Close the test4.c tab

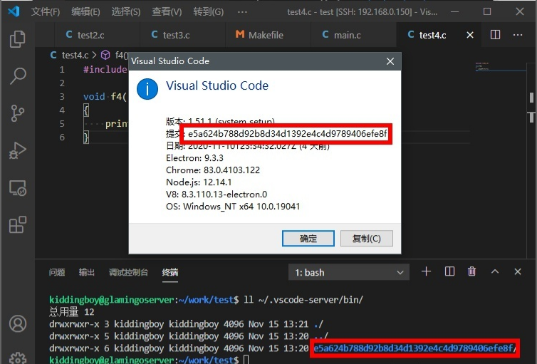[470, 35]
